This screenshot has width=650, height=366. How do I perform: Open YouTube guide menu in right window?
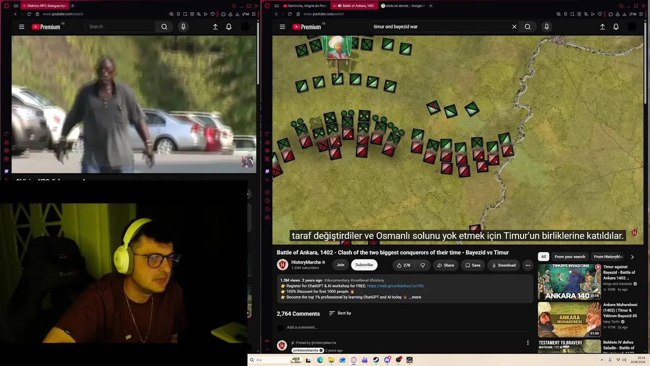pos(282,27)
